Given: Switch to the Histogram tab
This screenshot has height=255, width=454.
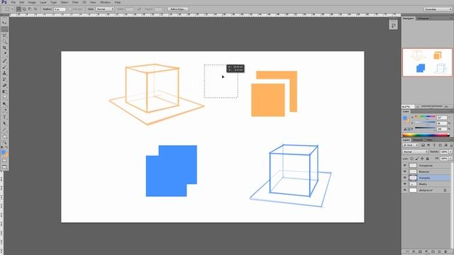Looking at the screenshot, I should pos(423,18).
